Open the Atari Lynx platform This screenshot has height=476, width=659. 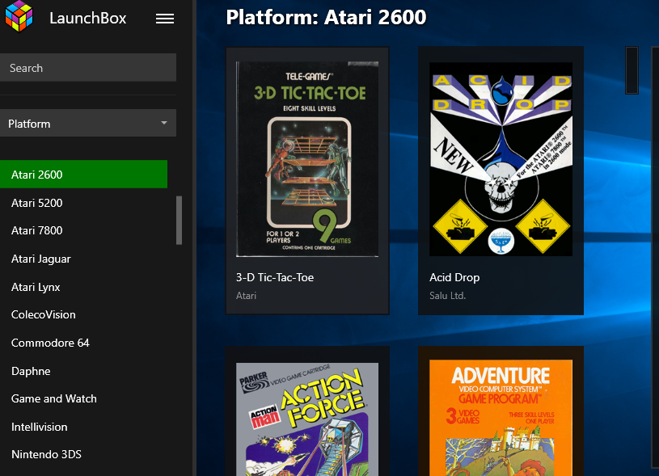coord(36,287)
